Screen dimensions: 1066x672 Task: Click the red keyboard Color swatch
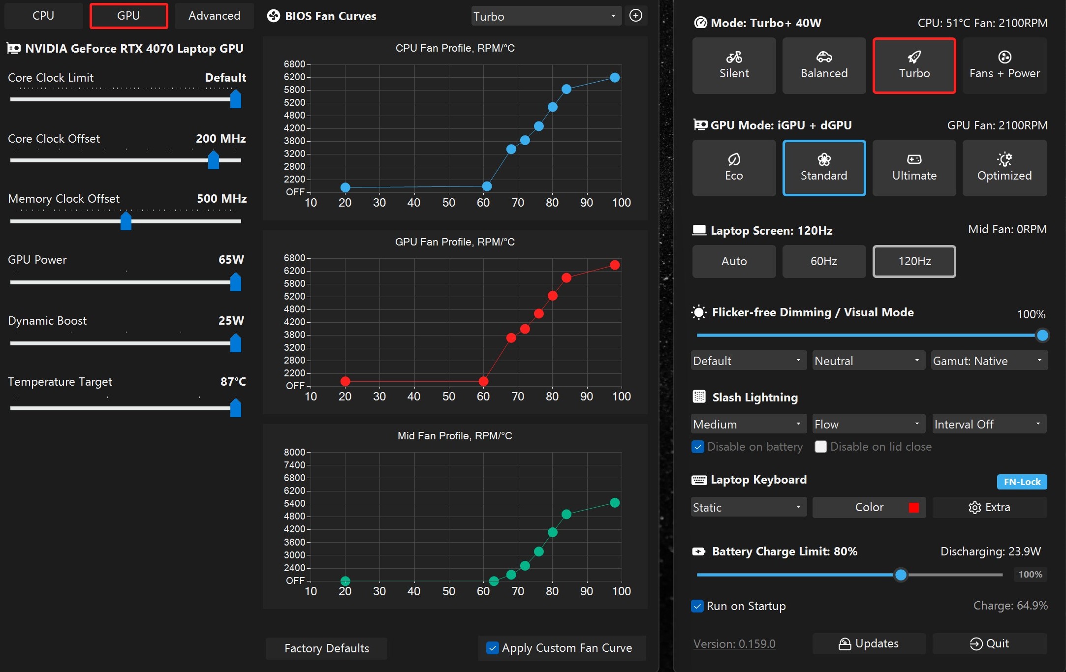tap(913, 508)
